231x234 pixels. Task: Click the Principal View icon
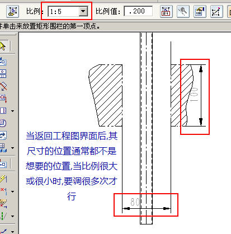pos(3,73)
